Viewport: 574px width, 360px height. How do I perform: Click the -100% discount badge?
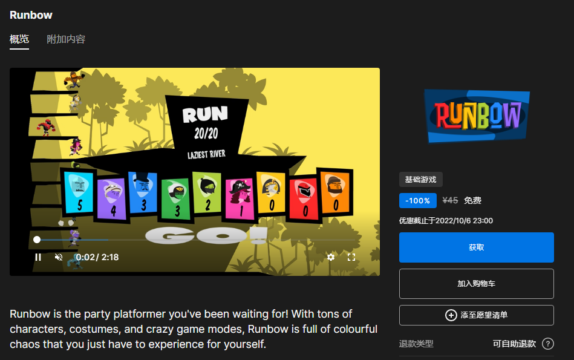tap(418, 201)
